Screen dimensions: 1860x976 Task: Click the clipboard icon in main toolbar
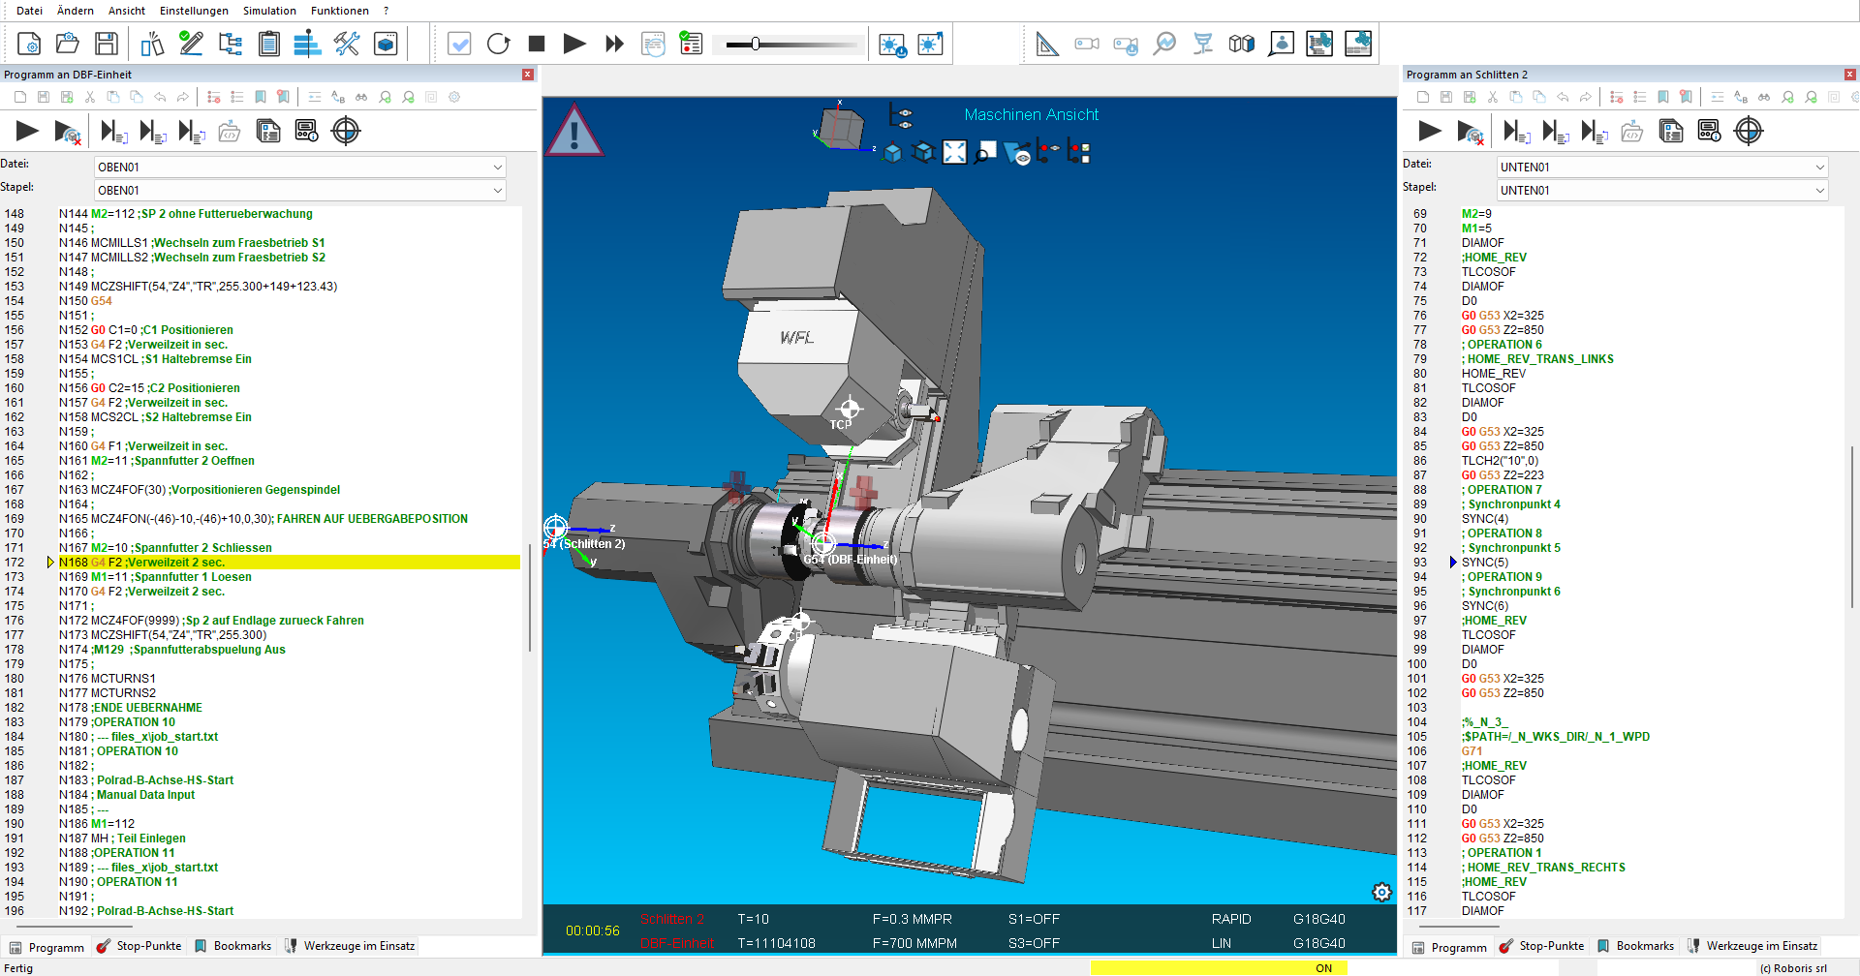click(x=269, y=44)
